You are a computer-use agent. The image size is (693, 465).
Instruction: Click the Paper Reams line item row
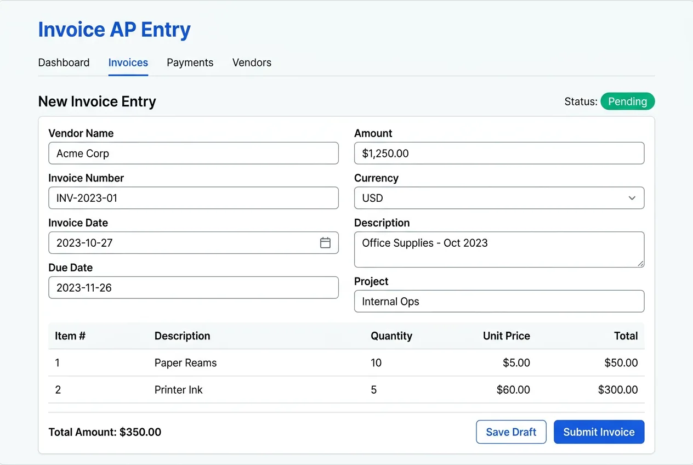pos(346,362)
